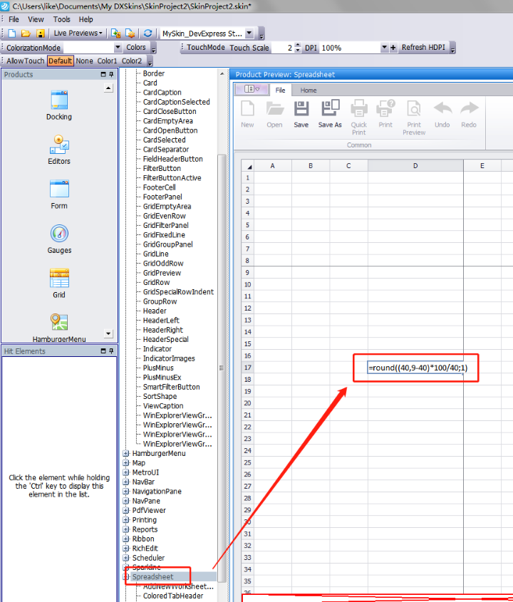Expand the MetroUI tree node
The height and width of the screenshot is (602, 513).
point(126,472)
